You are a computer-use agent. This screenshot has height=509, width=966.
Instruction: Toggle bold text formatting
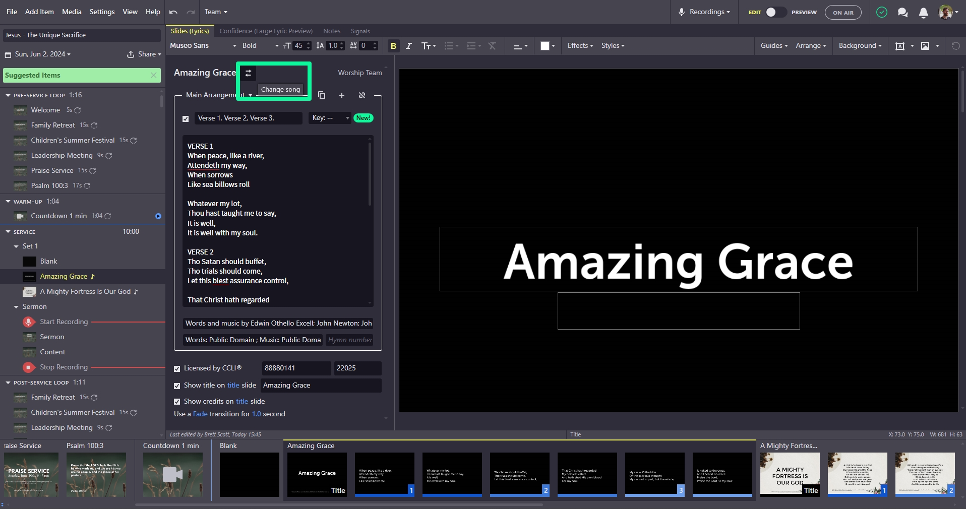pos(393,46)
